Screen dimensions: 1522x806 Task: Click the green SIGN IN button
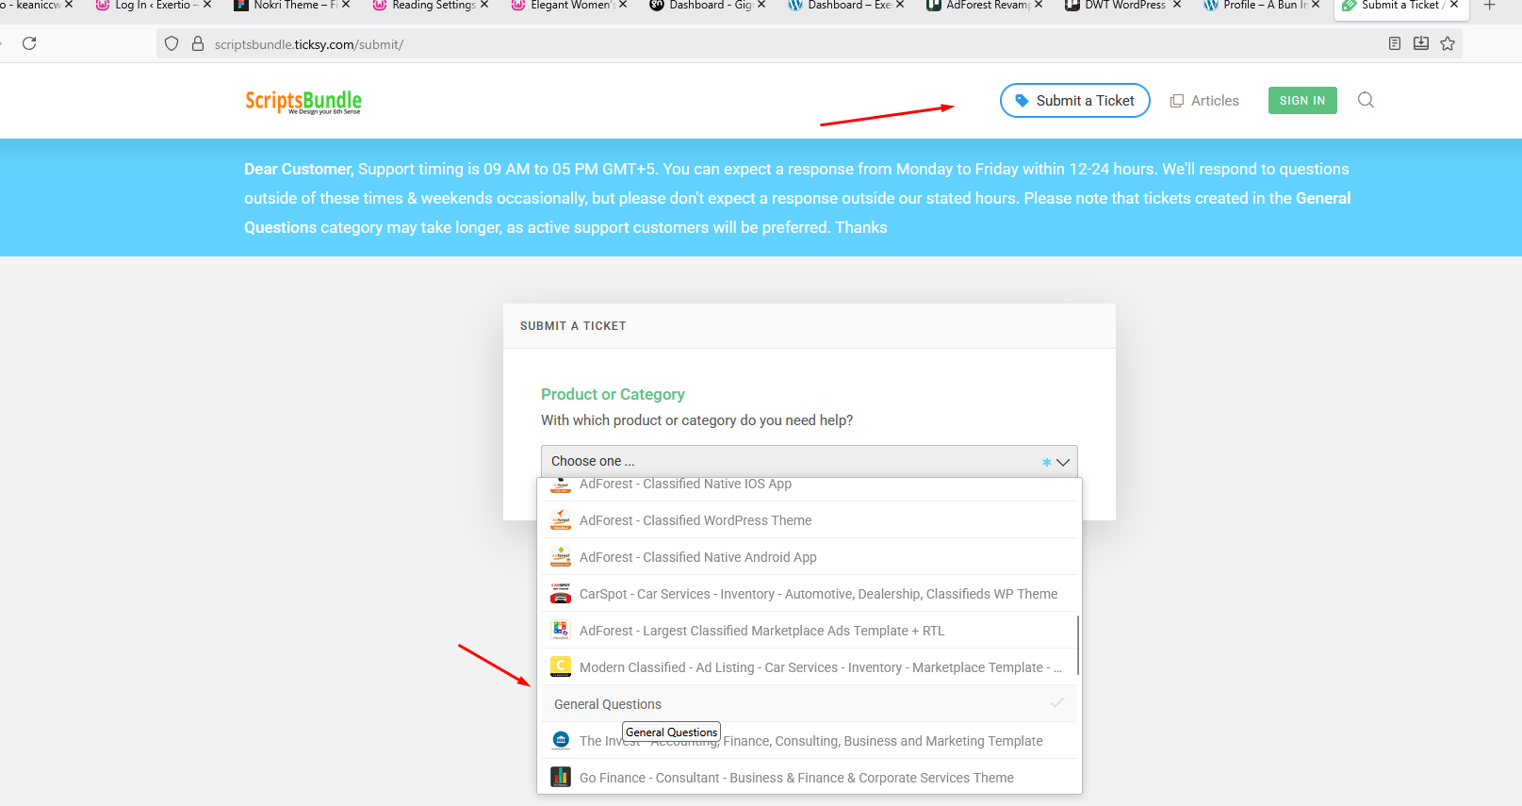point(1302,101)
